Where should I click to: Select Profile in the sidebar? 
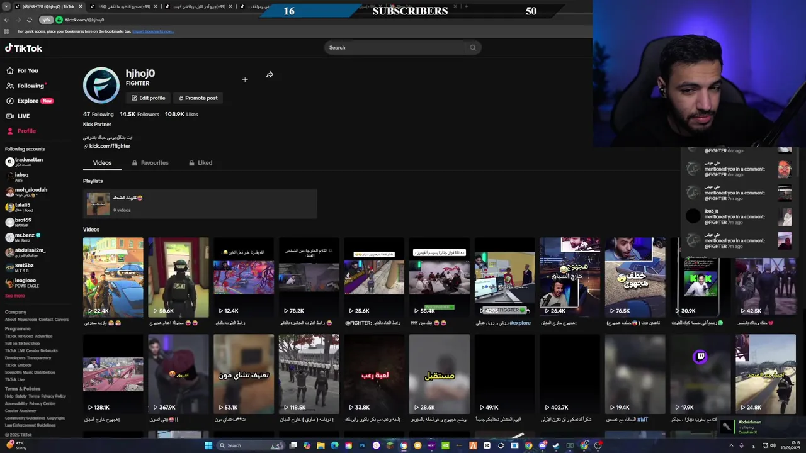pos(21,131)
